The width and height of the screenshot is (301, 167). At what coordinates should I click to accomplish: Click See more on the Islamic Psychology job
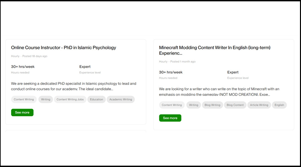tap(22, 113)
